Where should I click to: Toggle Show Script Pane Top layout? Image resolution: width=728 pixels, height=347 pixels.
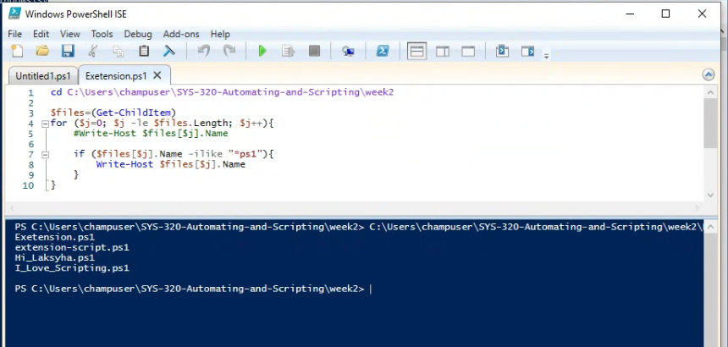[416, 52]
